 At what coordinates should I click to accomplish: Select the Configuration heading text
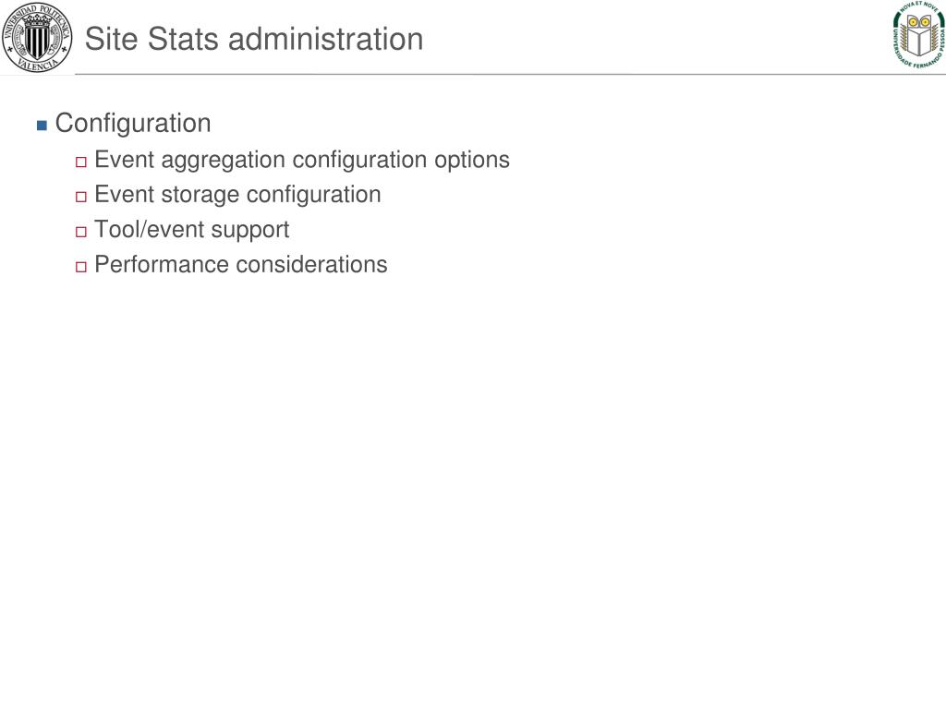133,124
